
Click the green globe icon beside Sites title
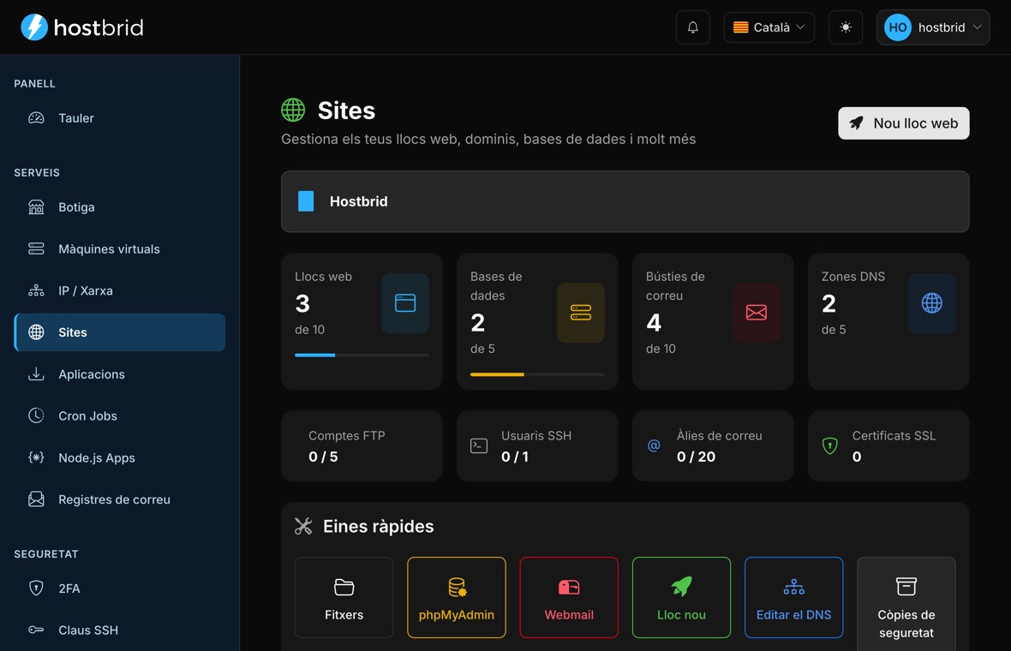click(293, 110)
